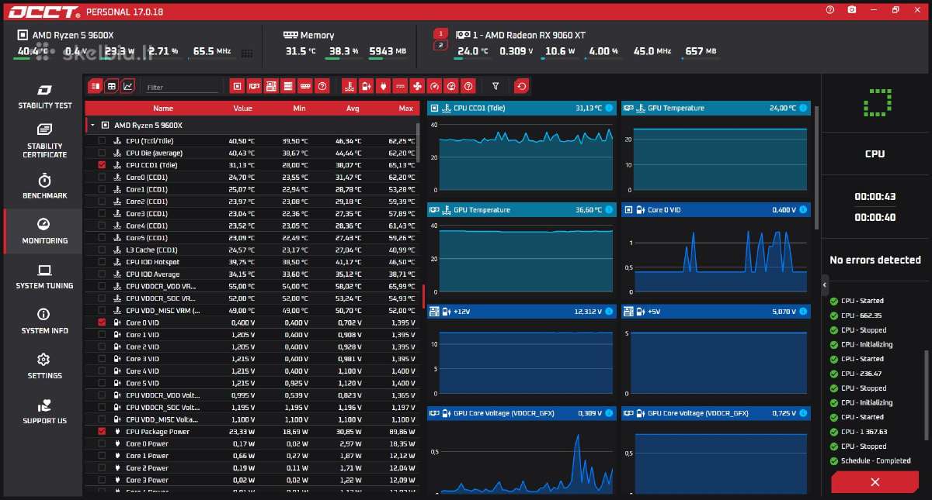932x500 pixels.
Task: Collapse the AMD Ryzen 5 9600X group
Action: click(x=92, y=125)
